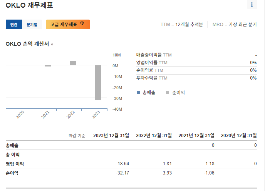
Task: Click the -30M y-axis label
Action: 117,98
